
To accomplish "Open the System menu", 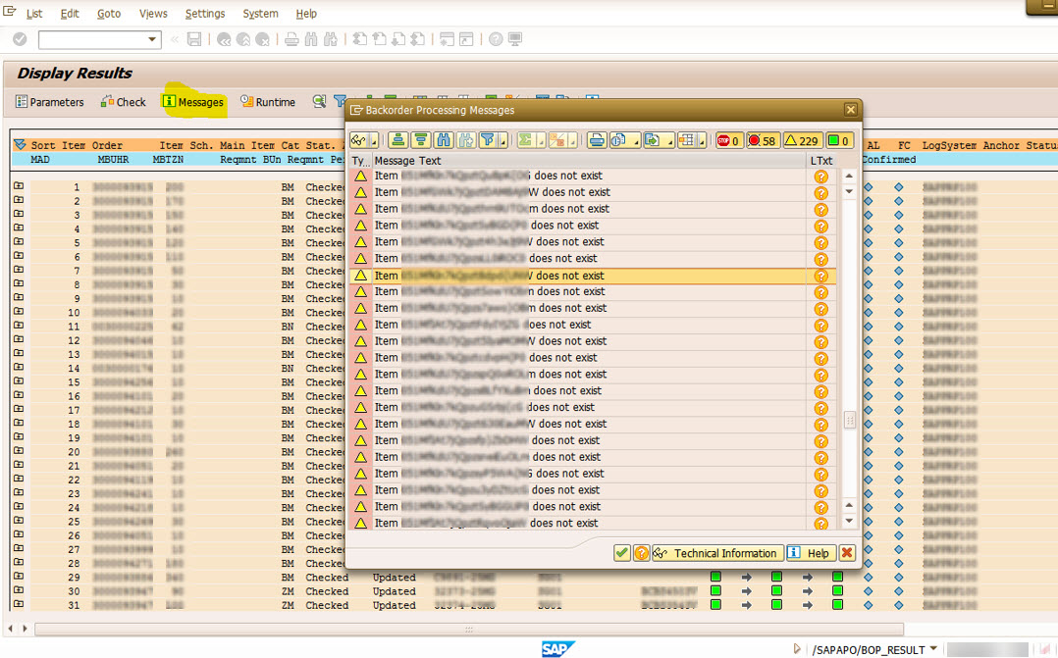I will point(260,14).
